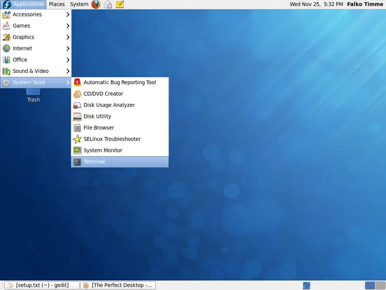
Task: Switch to the setup.txt gedit window
Action: [x=43, y=286]
